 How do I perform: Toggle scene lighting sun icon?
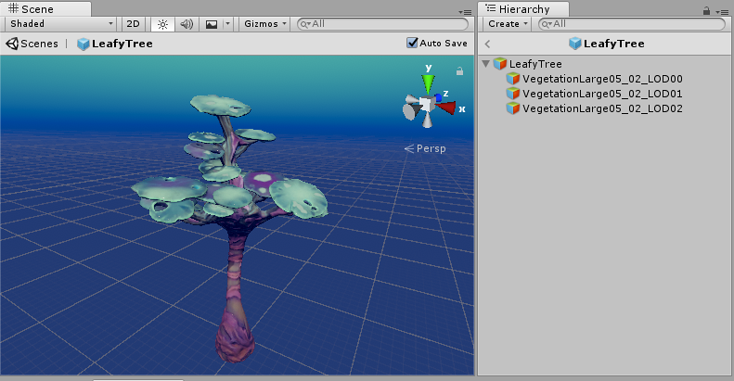pos(162,24)
